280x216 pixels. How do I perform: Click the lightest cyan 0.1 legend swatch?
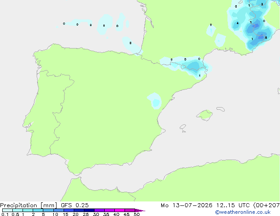8,210
